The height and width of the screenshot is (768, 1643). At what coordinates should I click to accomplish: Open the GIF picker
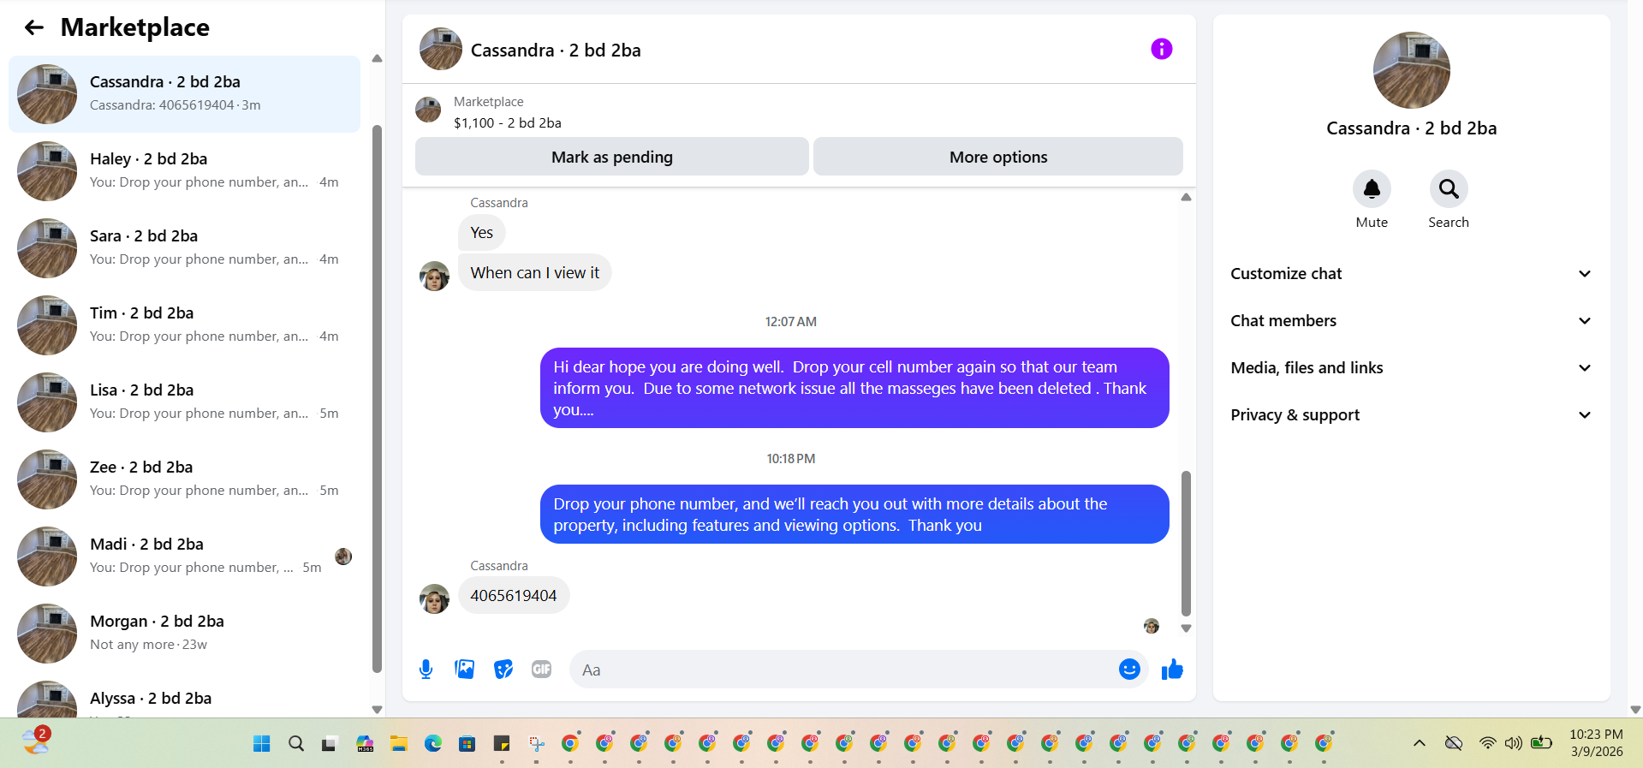click(x=541, y=670)
